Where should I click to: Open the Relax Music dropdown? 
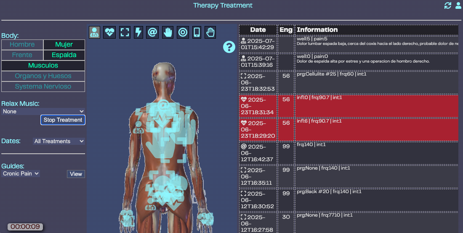point(43,112)
